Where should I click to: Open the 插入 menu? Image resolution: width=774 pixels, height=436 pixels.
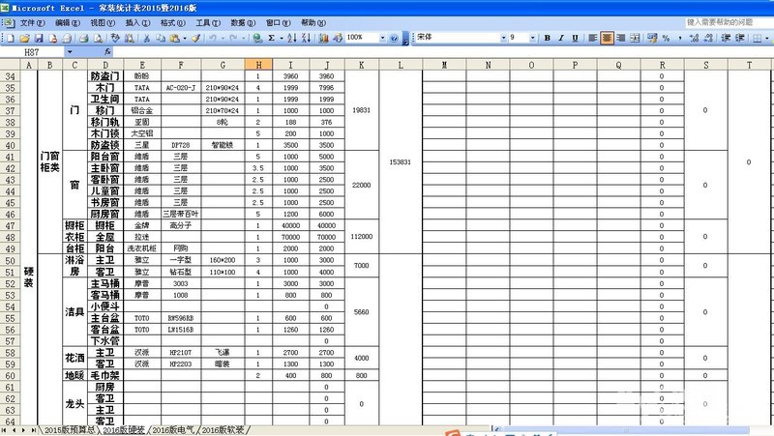click(137, 22)
